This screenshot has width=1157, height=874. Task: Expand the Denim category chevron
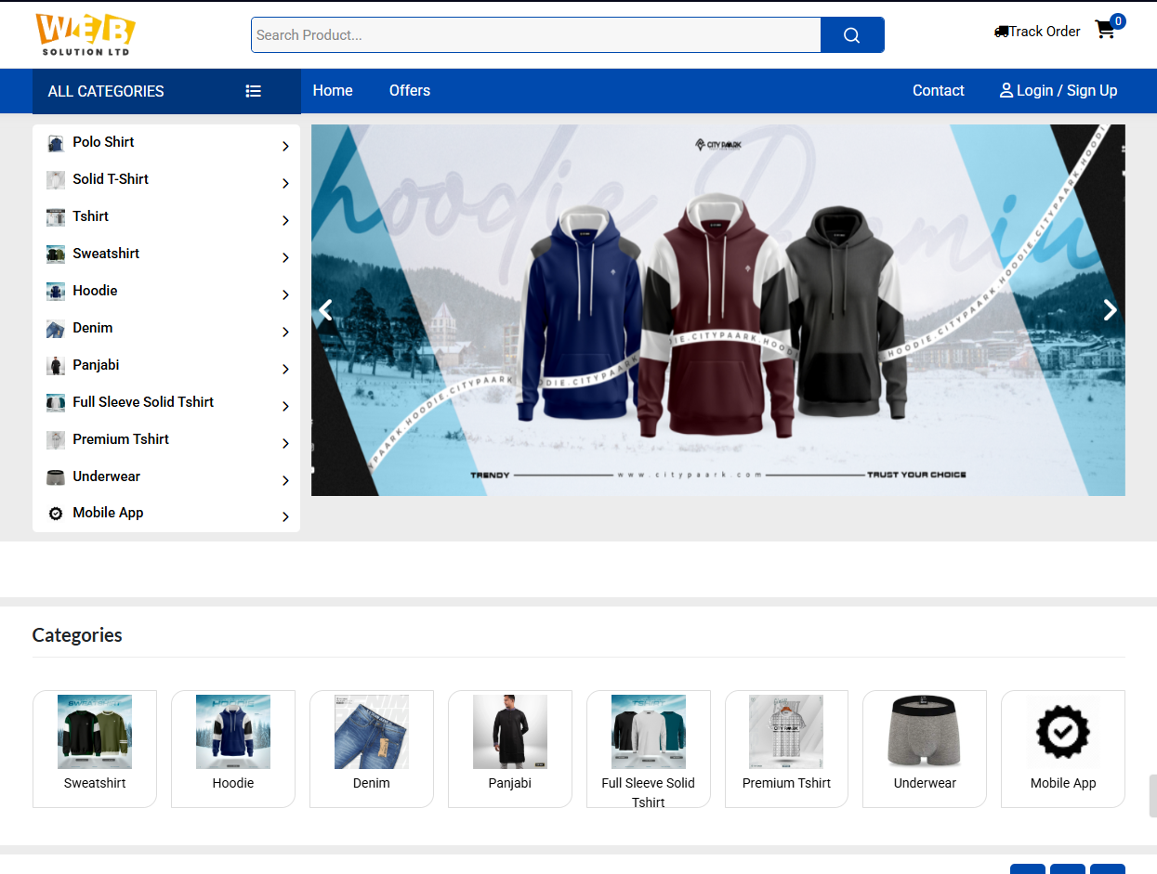(285, 332)
